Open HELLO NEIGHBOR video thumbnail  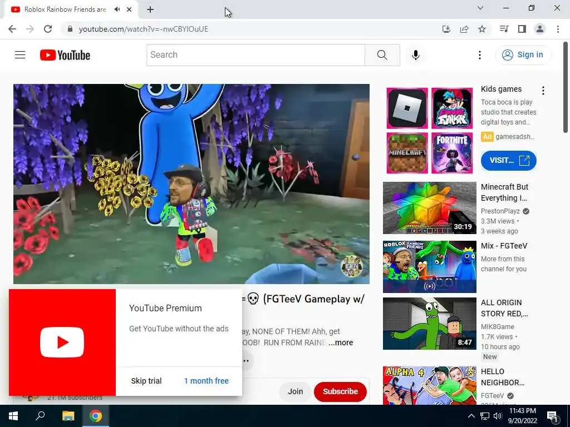pos(429,385)
